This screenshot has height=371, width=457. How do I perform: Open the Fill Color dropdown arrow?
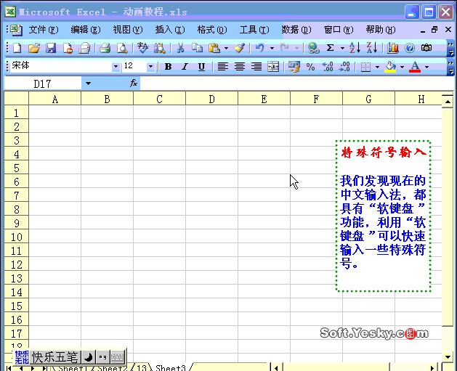pyautogui.click(x=403, y=67)
